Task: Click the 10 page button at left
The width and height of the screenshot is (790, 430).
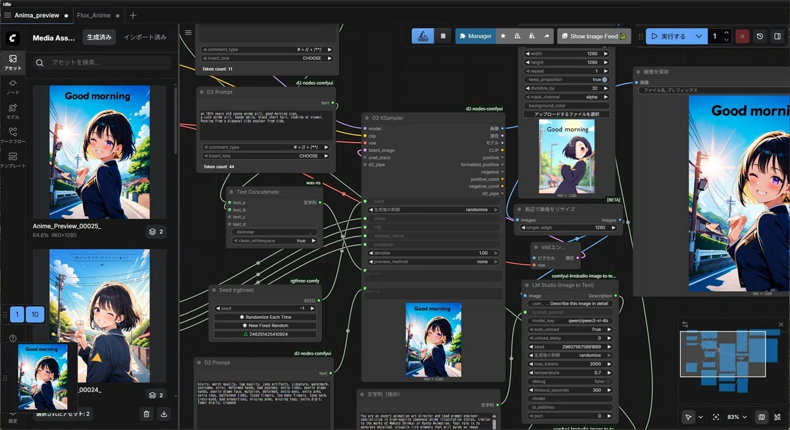Action: (35, 315)
